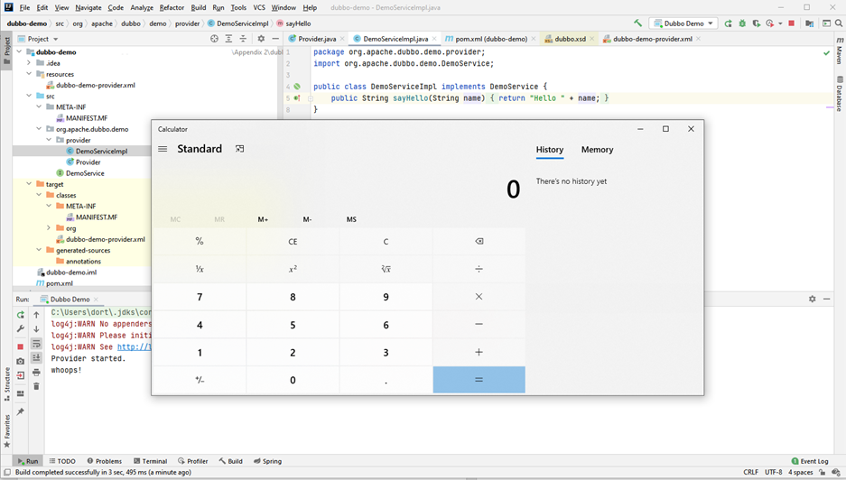Open the Dubbo Demo run configuration dropdown
The image size is (846, 480).
coord(684,23)
